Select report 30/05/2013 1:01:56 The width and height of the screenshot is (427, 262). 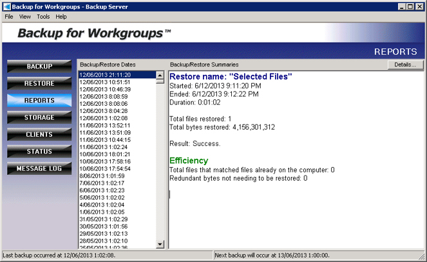pyautogui.click(x=117, y=227)
